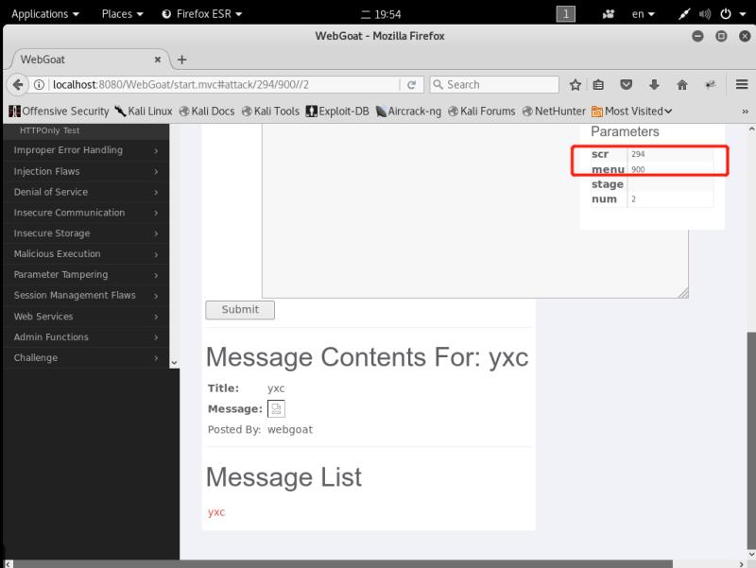Click the power icon in the top panel
756x568 pixels.
tap(726, 14)
